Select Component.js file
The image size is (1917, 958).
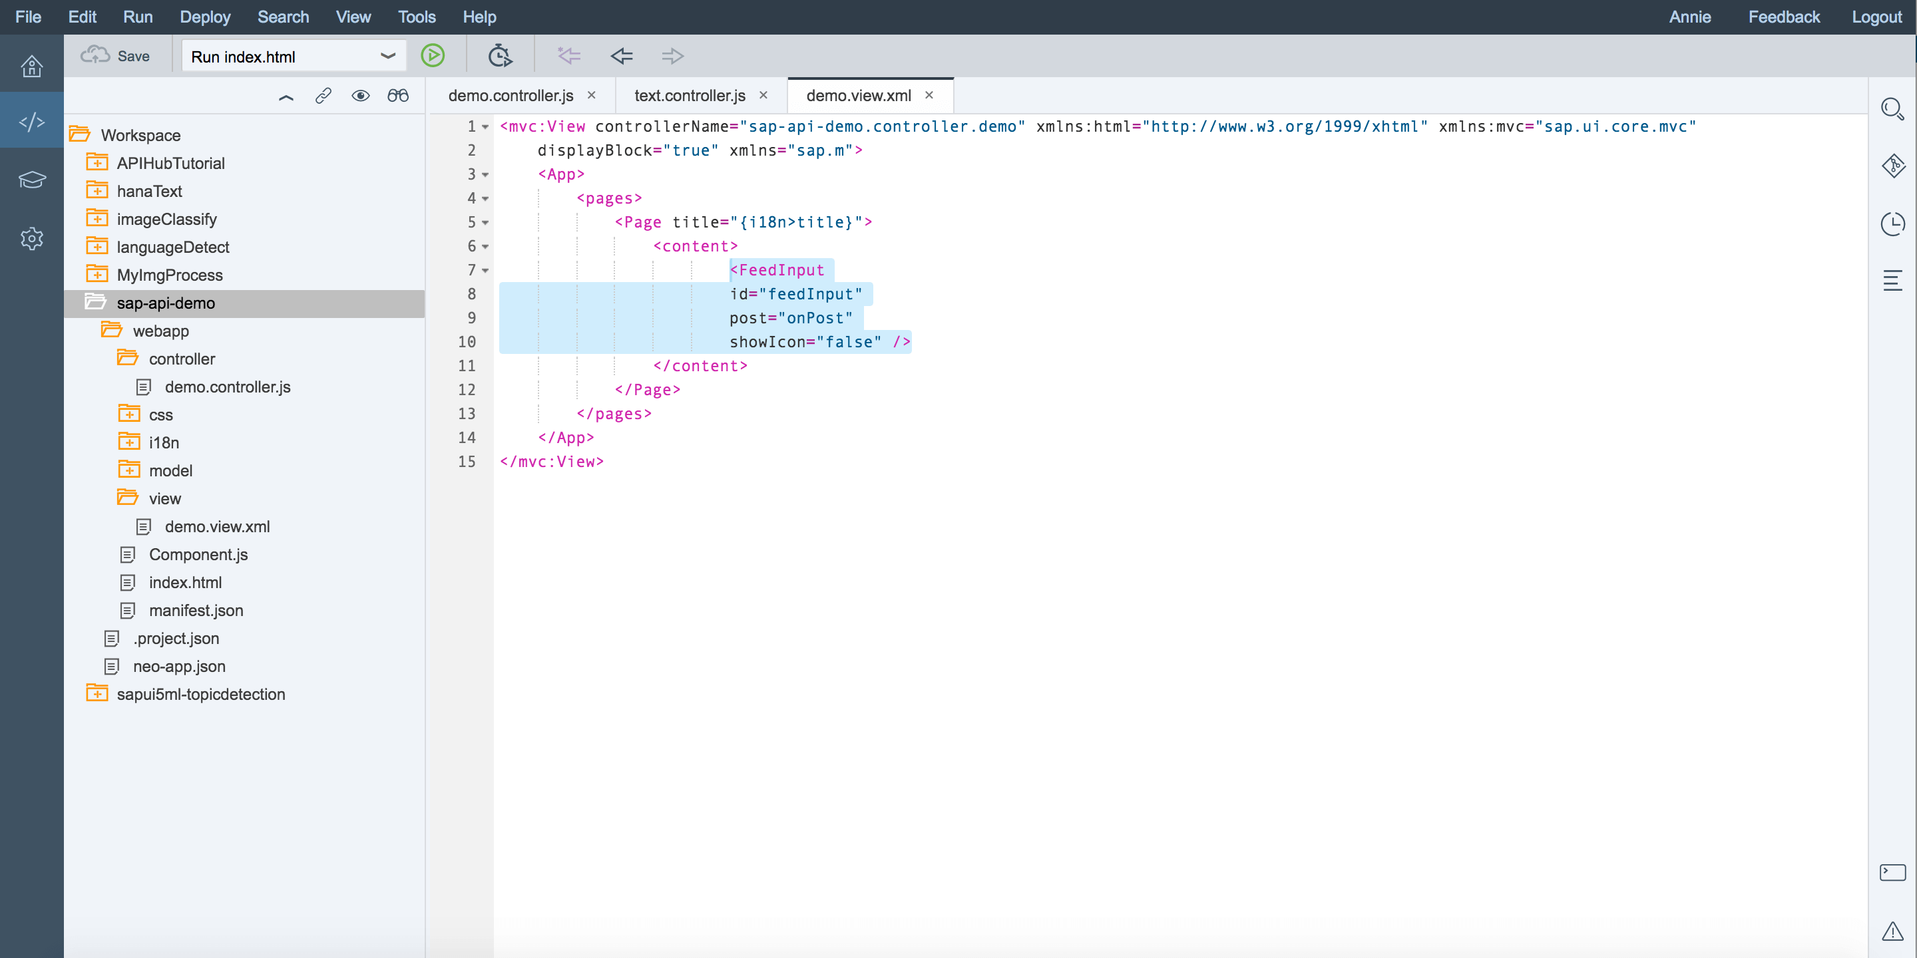(198, 555)
